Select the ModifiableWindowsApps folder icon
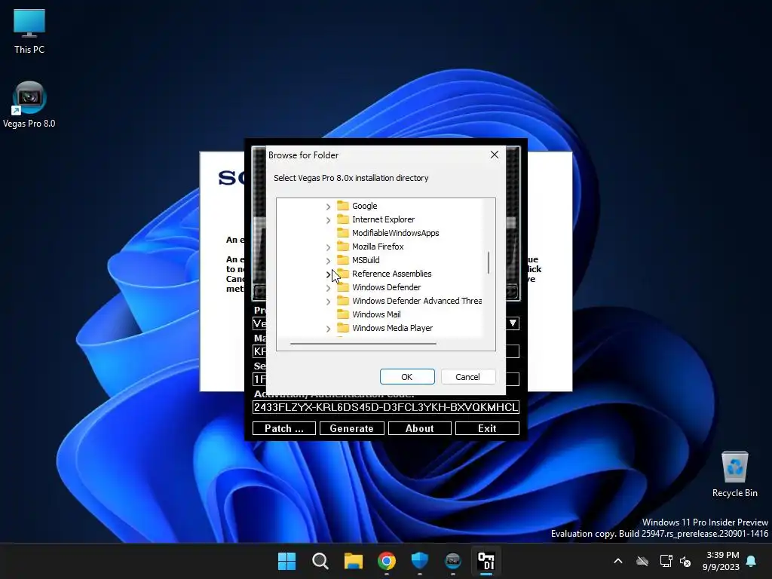This screenshot has height=579, width=772. (343, 233)
